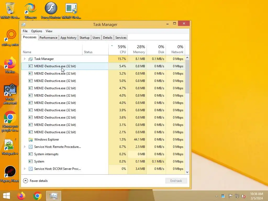Select the Windows Explorer process row
The width and height of the screenshot is (268, 201).
(103, 139)
